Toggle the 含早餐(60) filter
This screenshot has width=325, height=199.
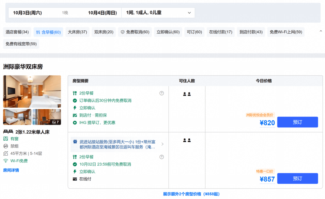(x=48, y=32)
